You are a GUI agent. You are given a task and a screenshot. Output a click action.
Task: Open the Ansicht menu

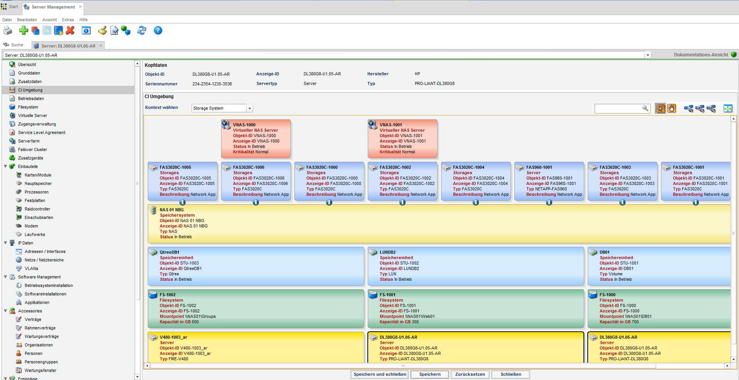49,20
